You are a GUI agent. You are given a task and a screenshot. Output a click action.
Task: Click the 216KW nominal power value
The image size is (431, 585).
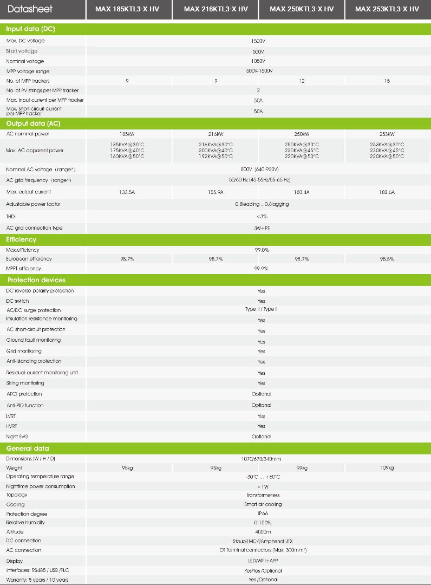[x=216, y=134]
